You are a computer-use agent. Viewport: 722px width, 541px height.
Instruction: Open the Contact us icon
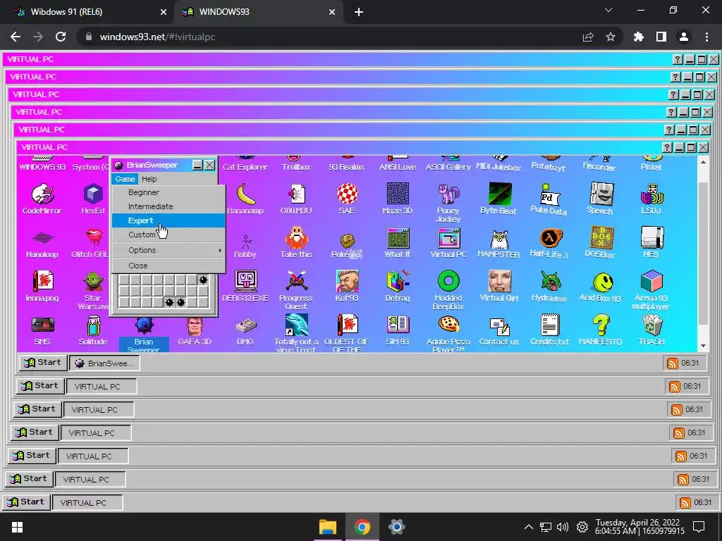click(498, 330)
